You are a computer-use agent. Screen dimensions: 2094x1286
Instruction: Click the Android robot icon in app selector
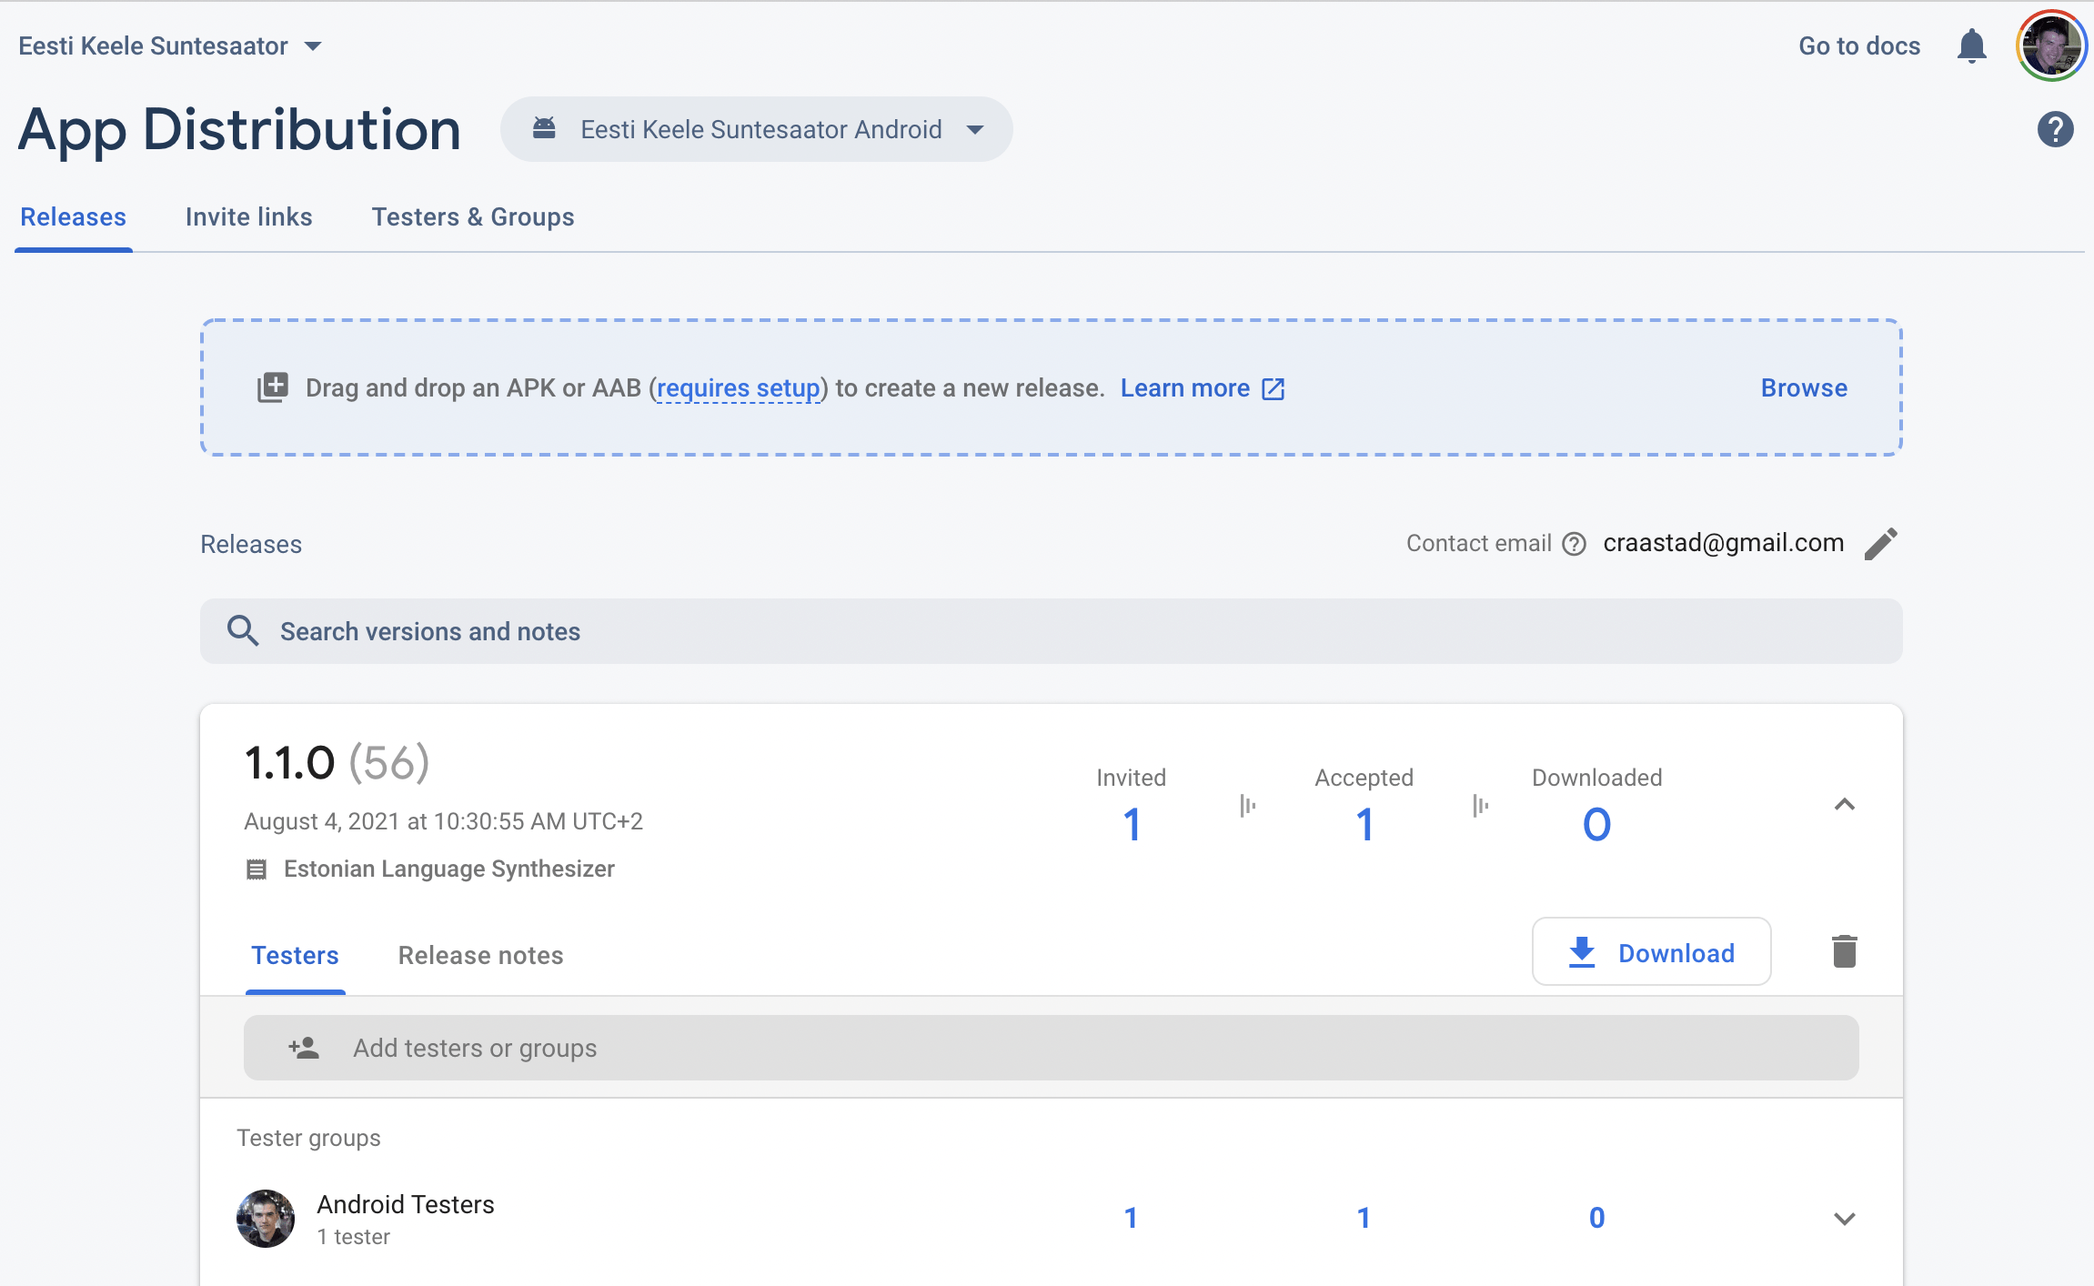544,128
